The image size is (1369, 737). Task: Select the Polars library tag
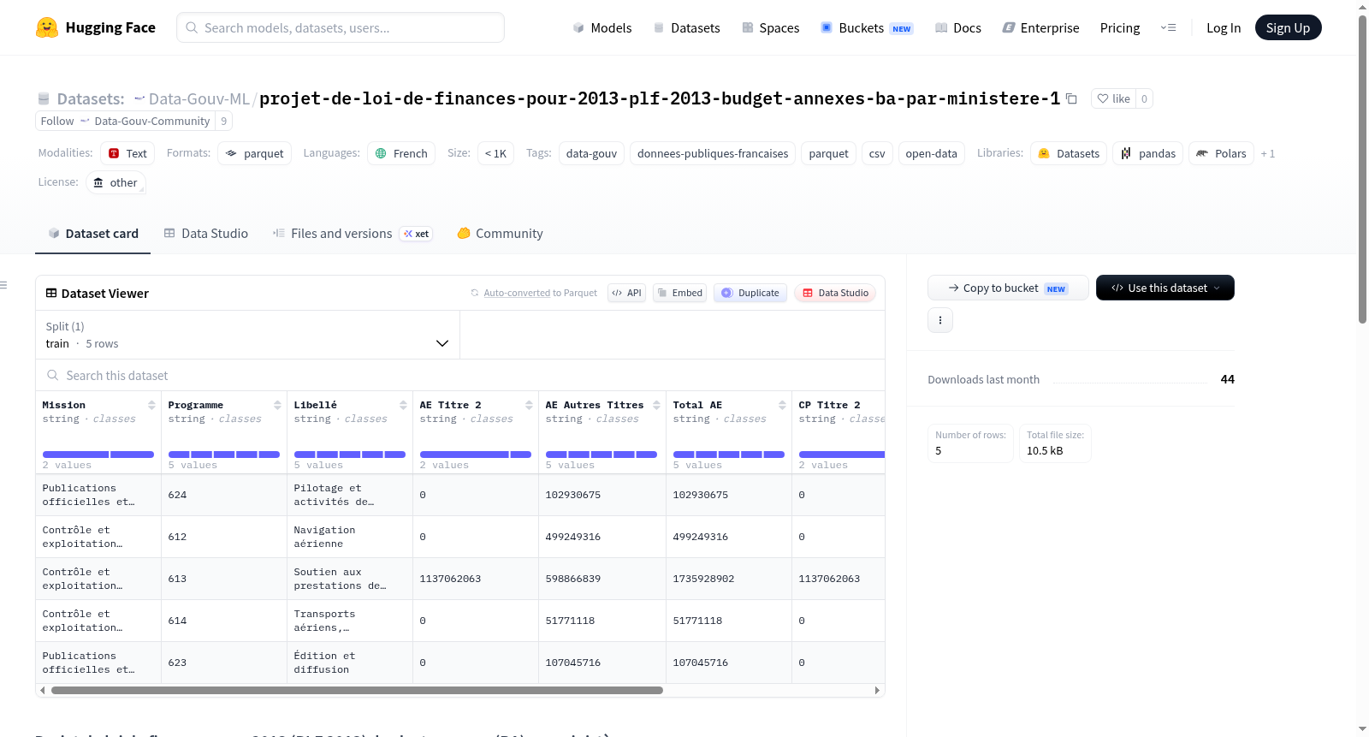tap(1221, 153)
